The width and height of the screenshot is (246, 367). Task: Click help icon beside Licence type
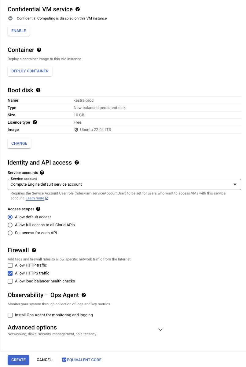click(35, 122)
